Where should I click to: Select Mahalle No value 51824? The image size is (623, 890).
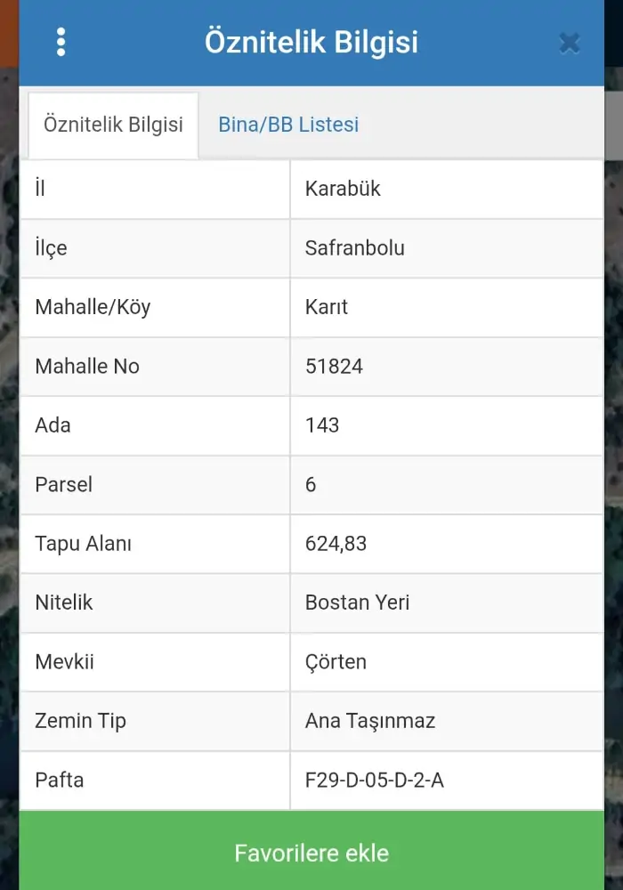click(334, 367)
